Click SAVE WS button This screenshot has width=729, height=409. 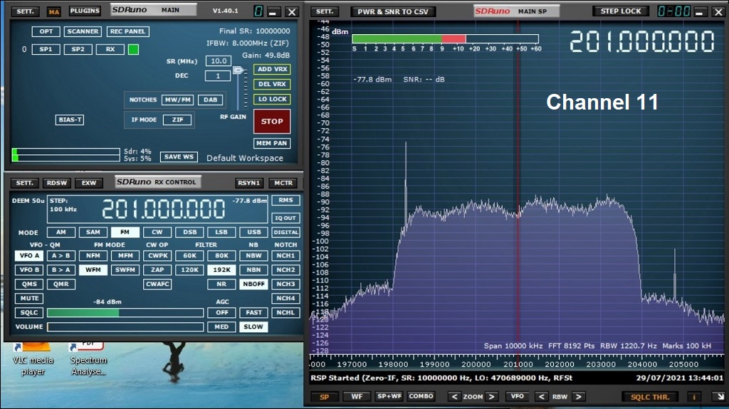[x=179, y=156]
